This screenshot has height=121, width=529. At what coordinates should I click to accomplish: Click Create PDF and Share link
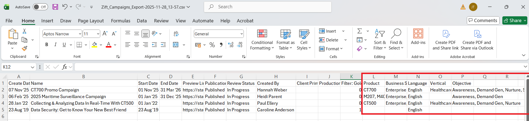point(446,40)
